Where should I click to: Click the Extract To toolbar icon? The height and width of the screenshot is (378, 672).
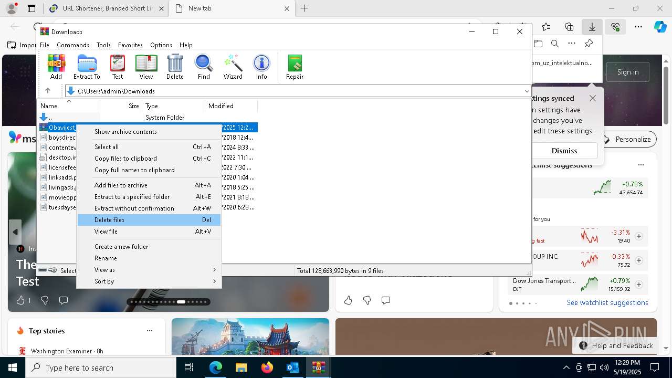click(x=87, y=67)
